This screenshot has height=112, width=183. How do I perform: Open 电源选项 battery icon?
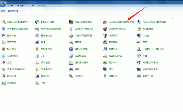[105, 35]
